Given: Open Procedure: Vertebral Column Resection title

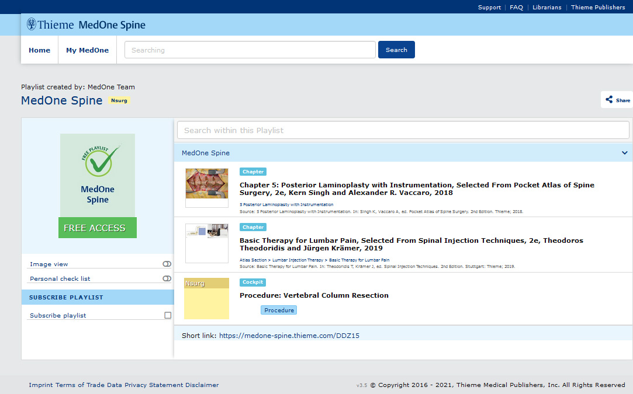Looking at the screenshot, I should pyautogui.click(x=314, y=295).
